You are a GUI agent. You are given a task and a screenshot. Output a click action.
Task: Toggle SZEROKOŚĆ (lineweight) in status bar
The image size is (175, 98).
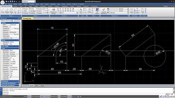tap(54, 97)
